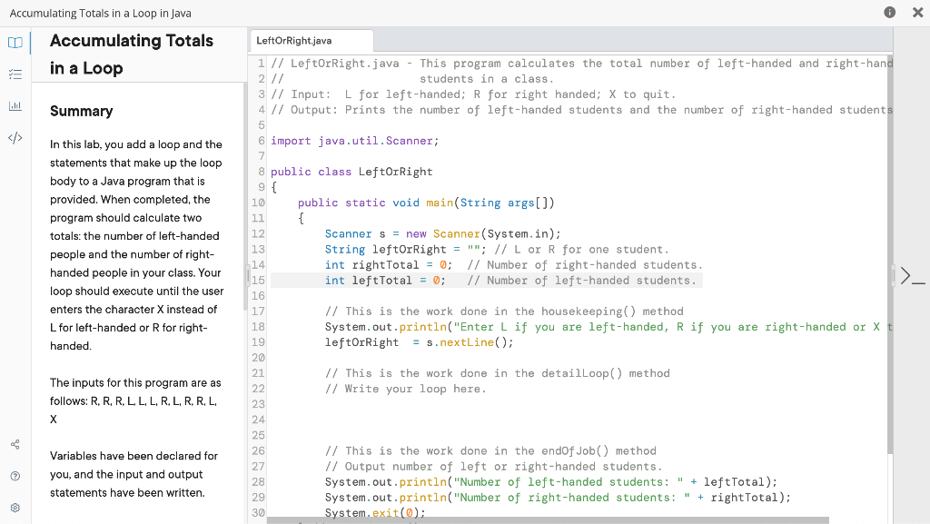Screen dimensions: 930x524
Task: Click the 'int leftTotal = 0;' statement
Action: (x=385, y=281)
